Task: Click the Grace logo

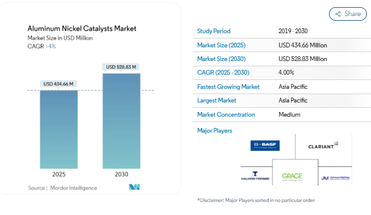Action: coord(292,177)
